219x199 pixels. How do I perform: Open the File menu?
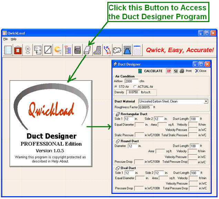tap(6, 39)
